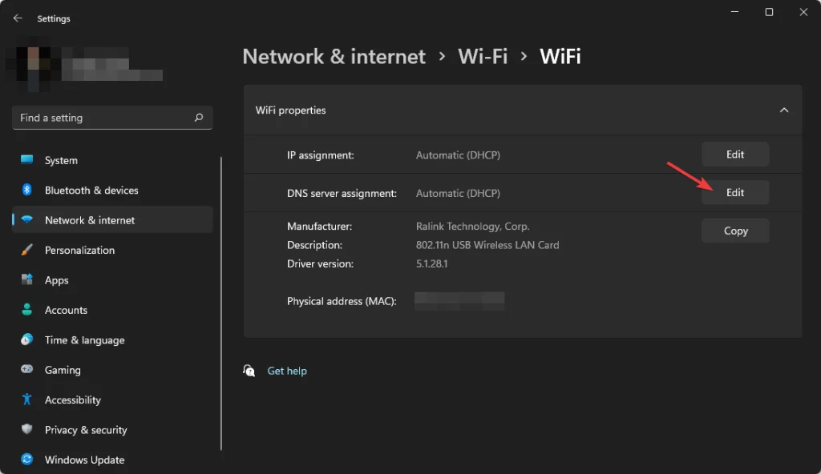The height and width of the screenshot is (474, 821).
Task: Open the Gaming settings icon
Action: 26,370
